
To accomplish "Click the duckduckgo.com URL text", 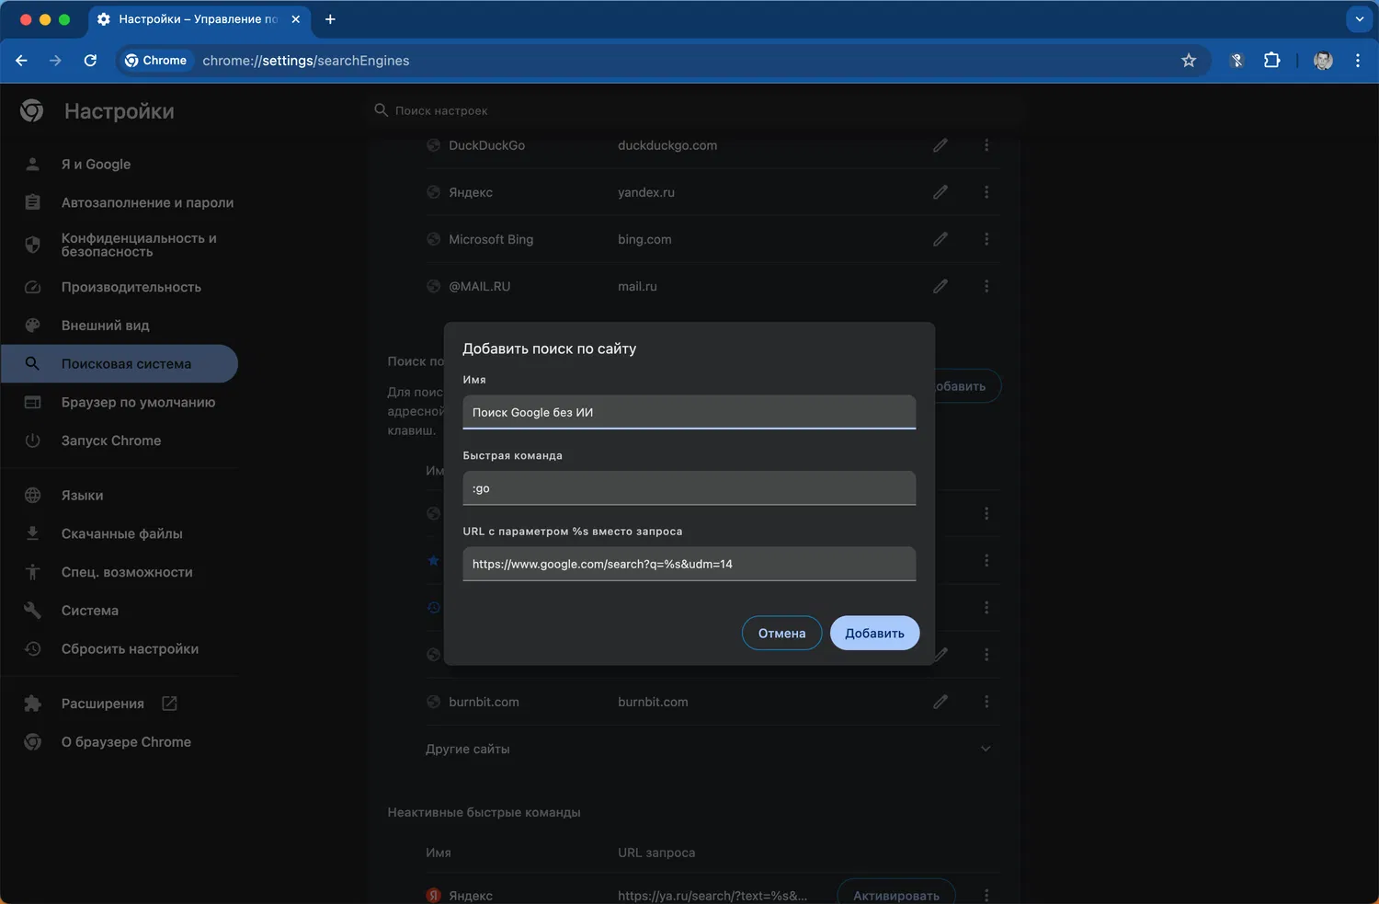I will click(667, 145).
